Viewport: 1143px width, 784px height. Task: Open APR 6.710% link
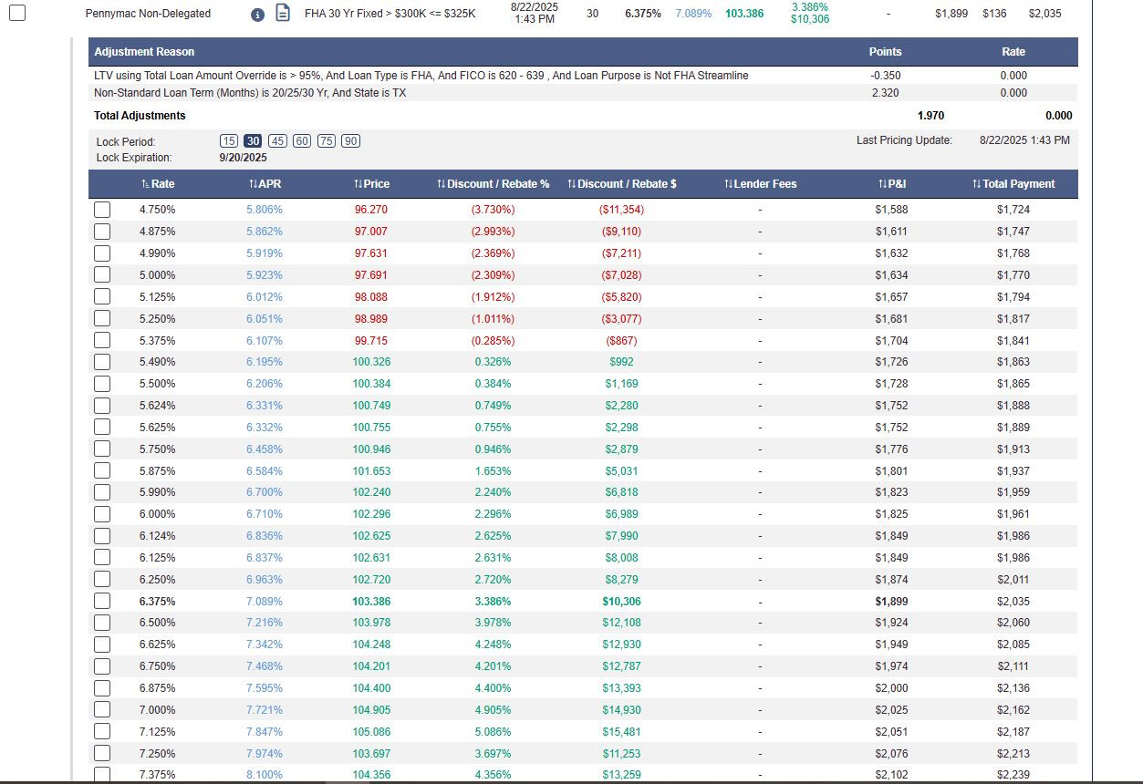click(265, 514)
